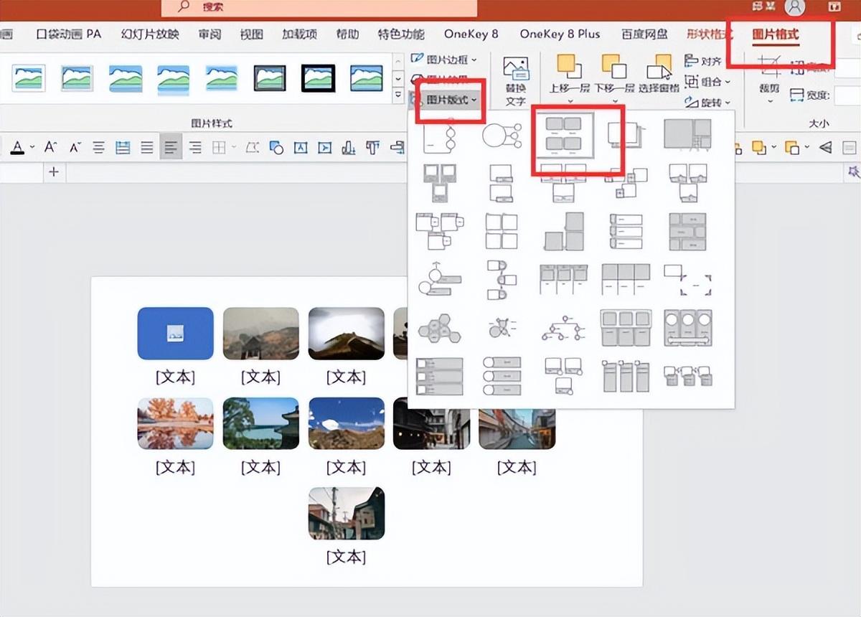The height and width of the screenshot is (617, 861).
Task: Open the 图片版式 picture layout dropdown
Action: click(x=451, y=100)
